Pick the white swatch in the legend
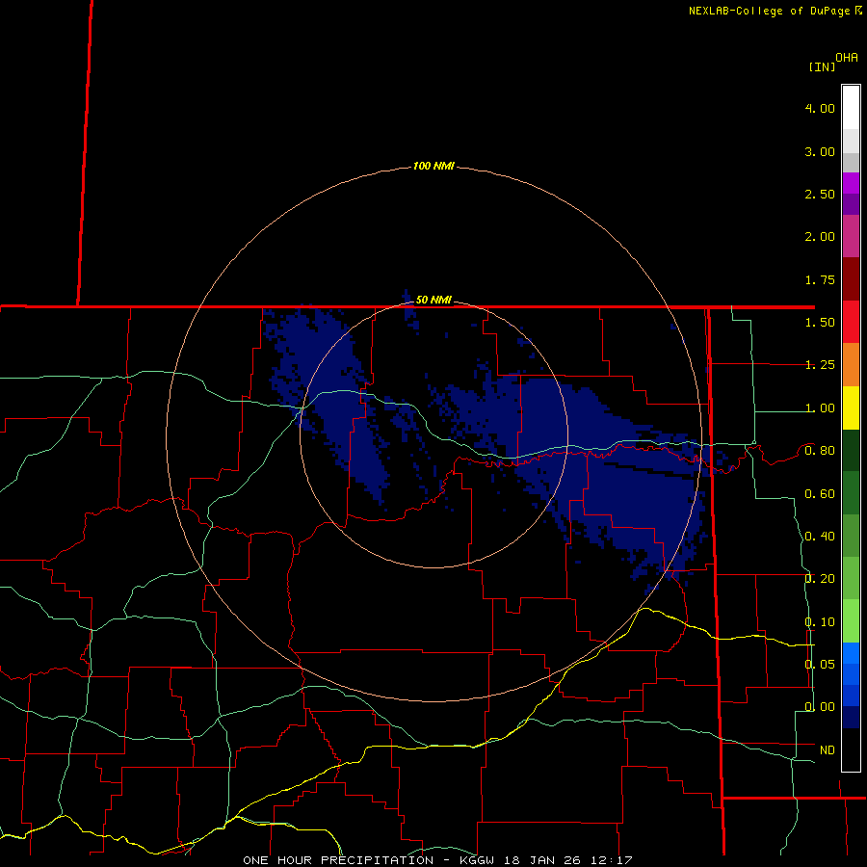The height and width of the screenshot is (867, 867). click(851, 108)
